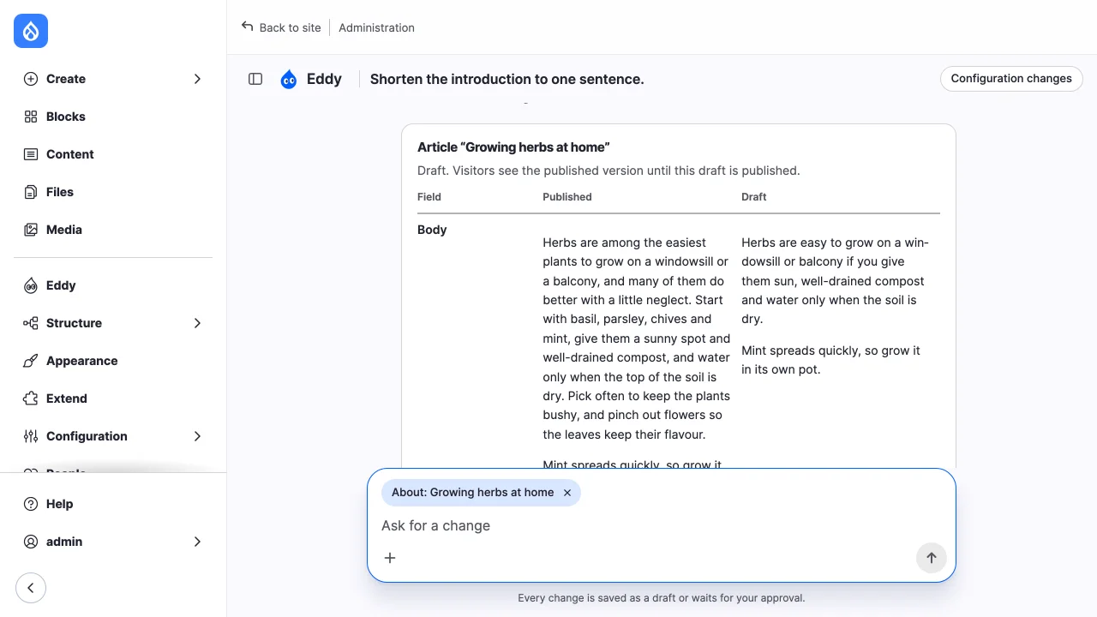Click the Eddy mascot icon in header

[289, 80]
